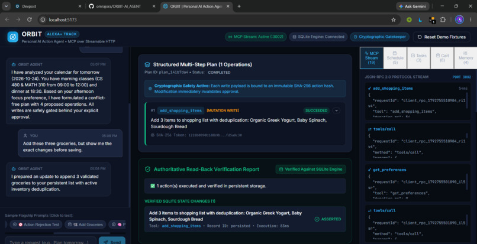Click the Cryptographic Safety Active info icon
The image size is (477, 244).
point(150,89)
